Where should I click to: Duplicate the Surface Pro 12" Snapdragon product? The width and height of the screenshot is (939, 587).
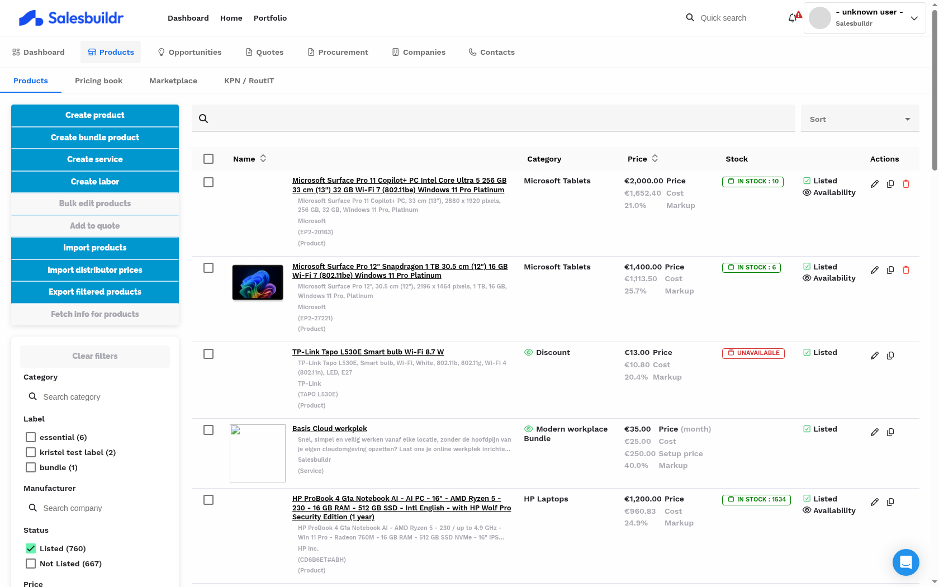click(x=890, y=270)
